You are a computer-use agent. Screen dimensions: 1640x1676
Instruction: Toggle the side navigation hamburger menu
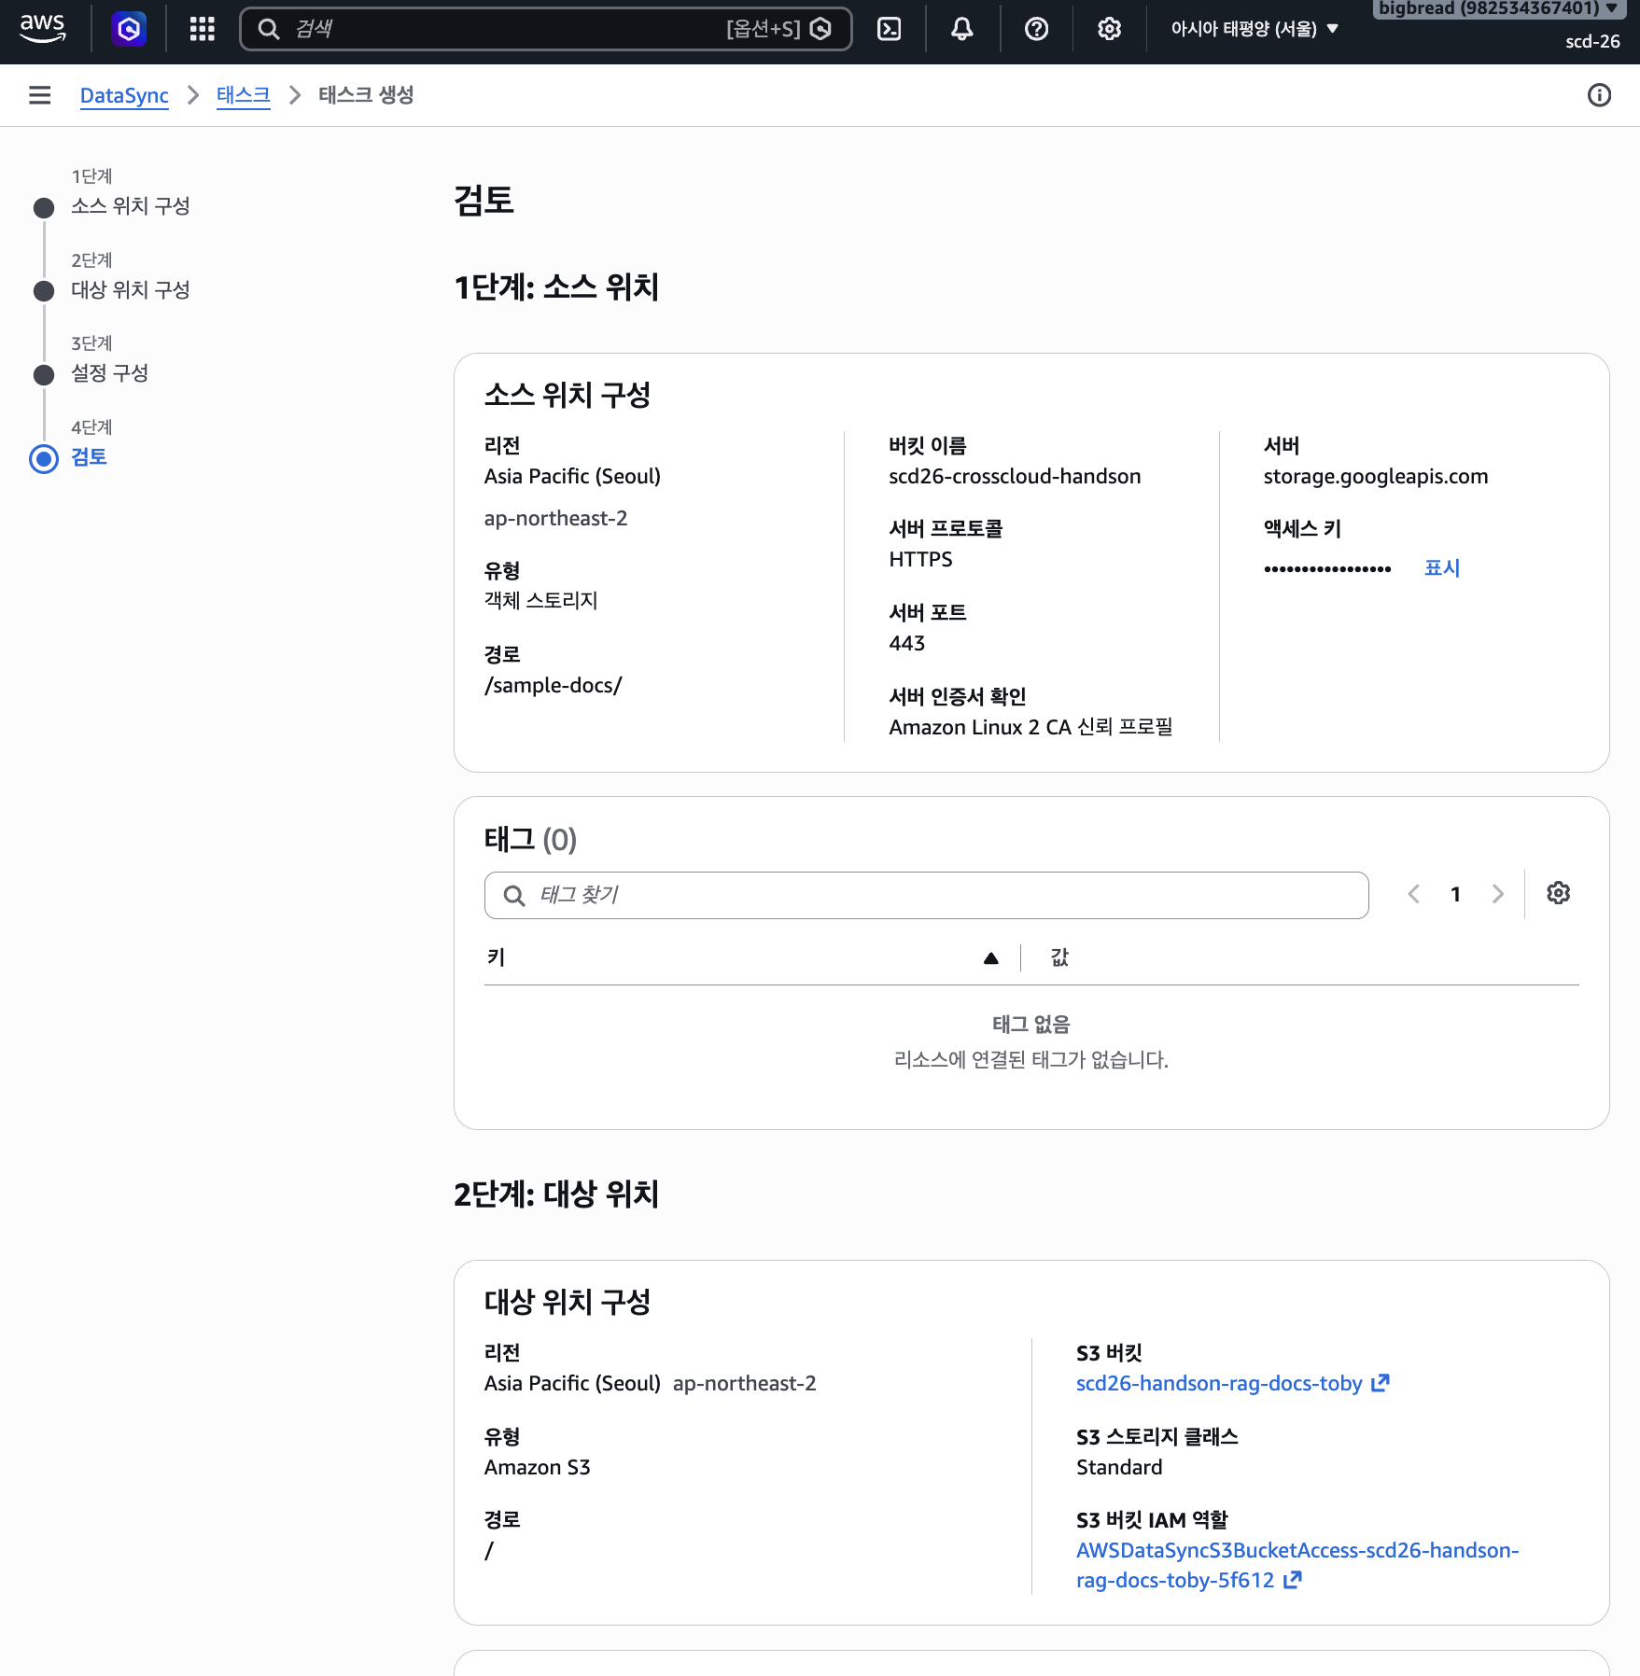pos(39,95)
